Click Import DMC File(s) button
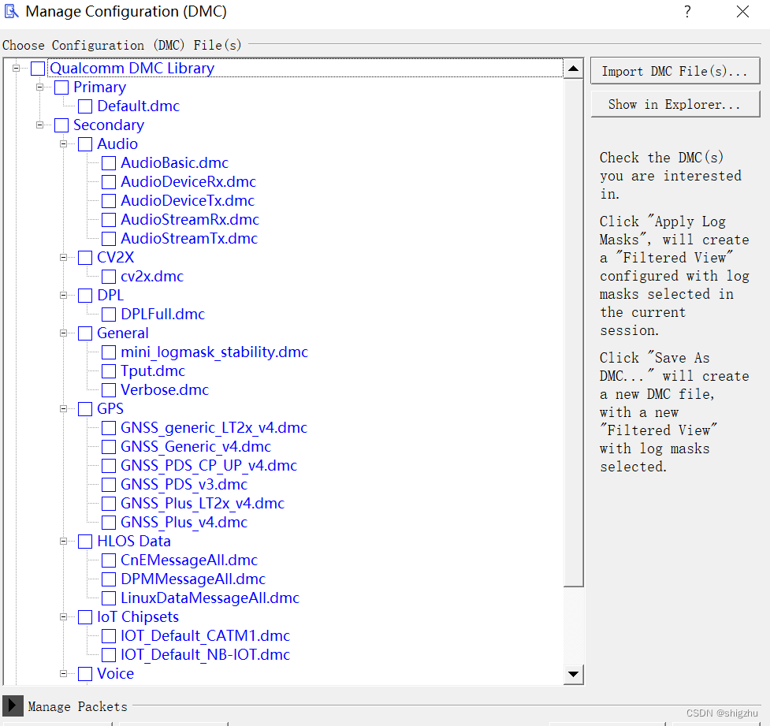 pyautogui.click(x=675, y=71)
